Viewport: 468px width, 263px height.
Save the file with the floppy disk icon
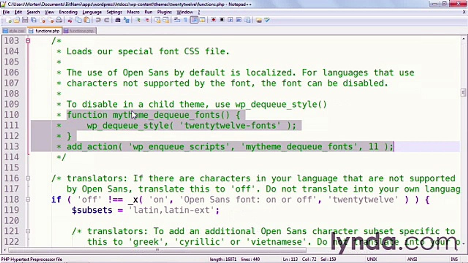[25, 20]
